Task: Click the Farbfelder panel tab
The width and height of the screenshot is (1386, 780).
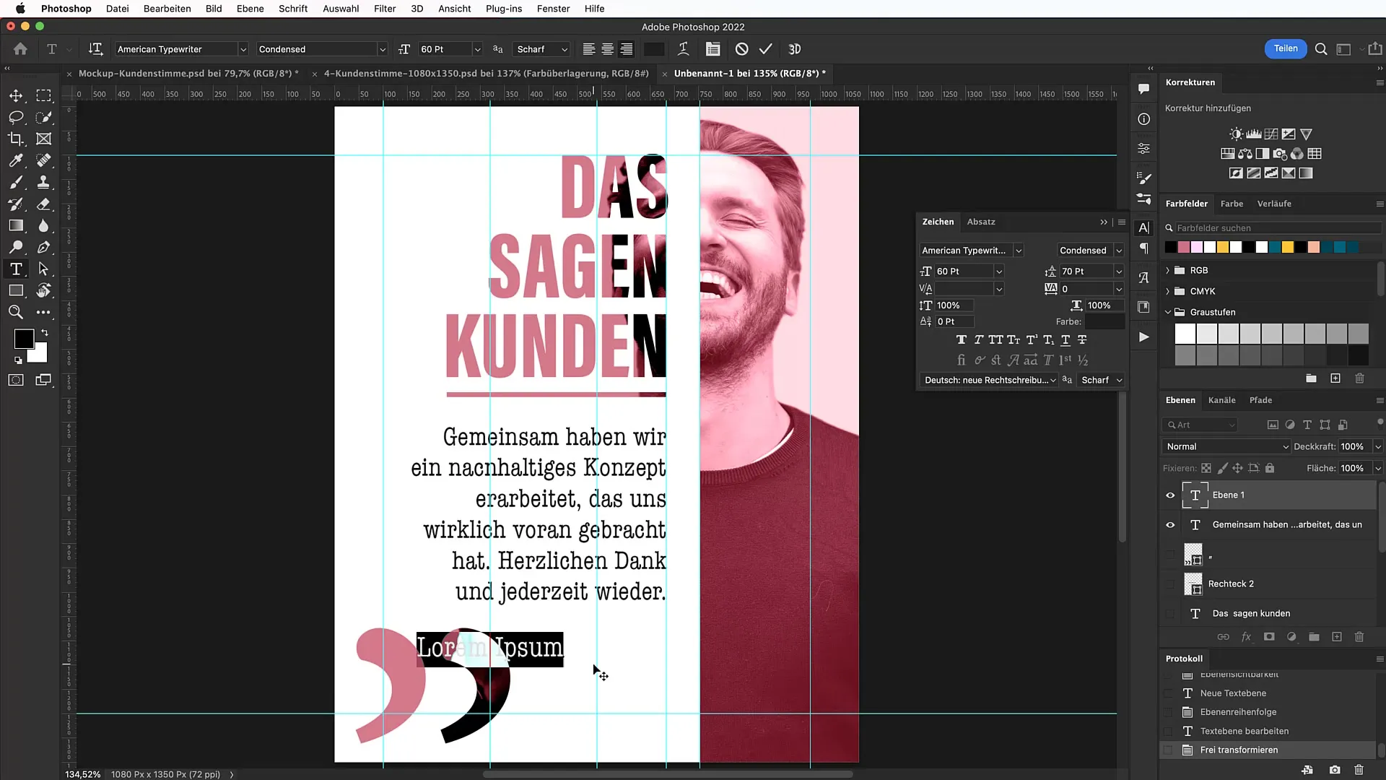Action: [x=1188, y=203]
